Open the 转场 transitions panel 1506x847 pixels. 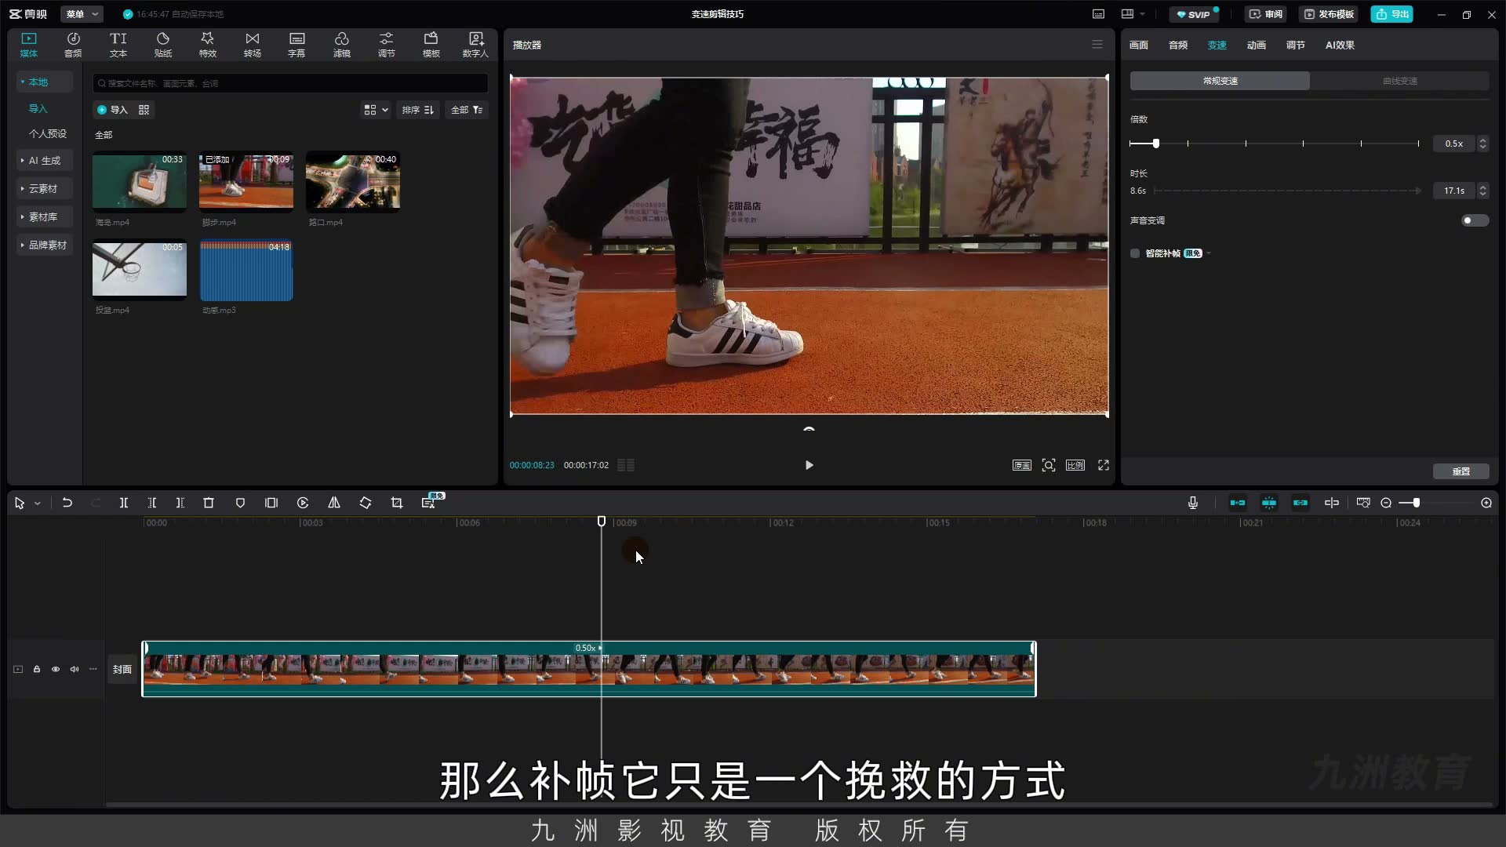click(252, 45)
